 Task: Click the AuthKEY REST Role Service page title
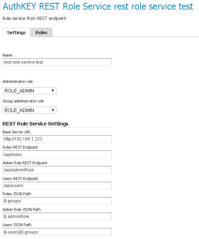(x=98, y=6)
